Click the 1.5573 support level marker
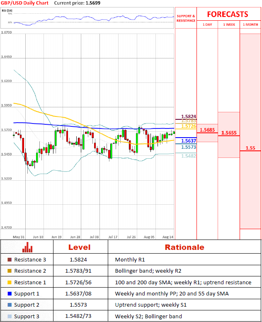 [189, 147]
